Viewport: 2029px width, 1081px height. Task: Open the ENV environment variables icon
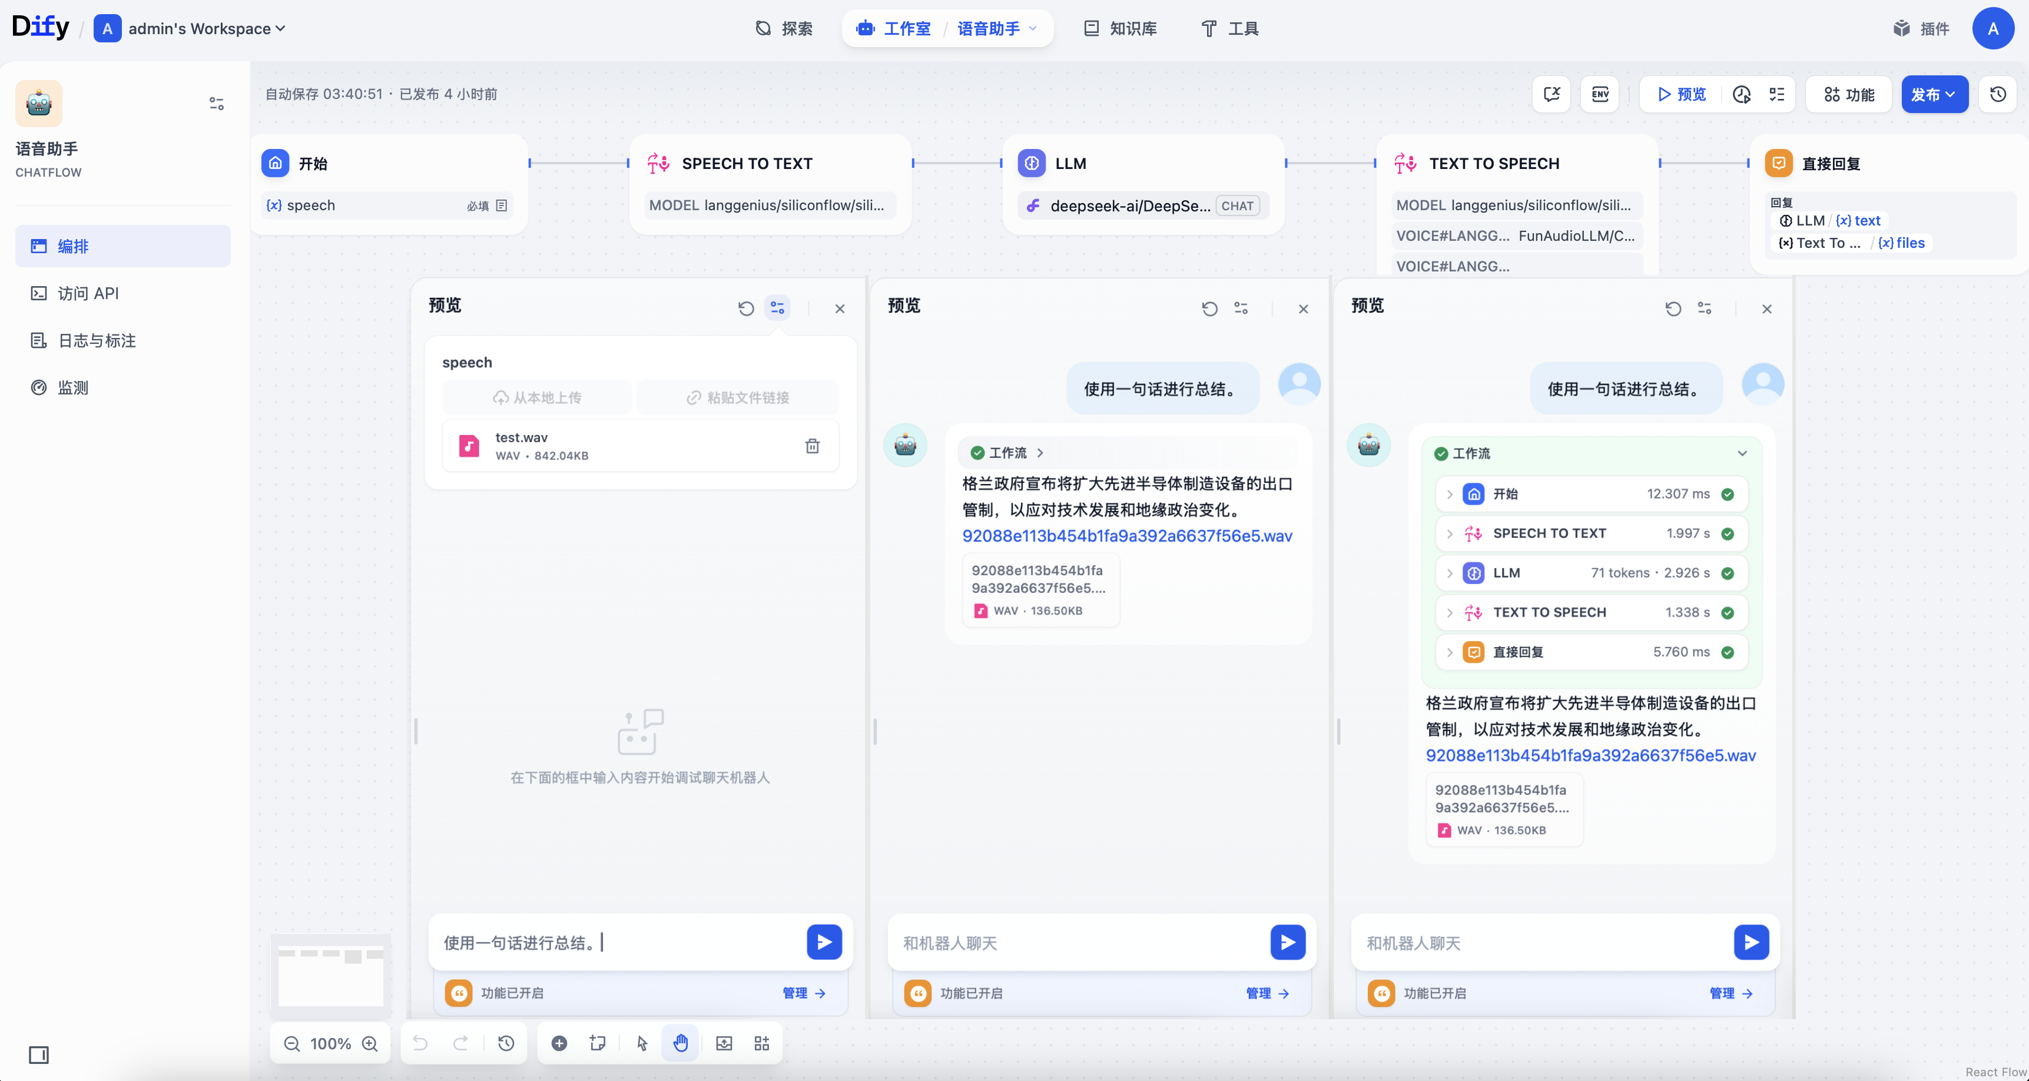1600,95
